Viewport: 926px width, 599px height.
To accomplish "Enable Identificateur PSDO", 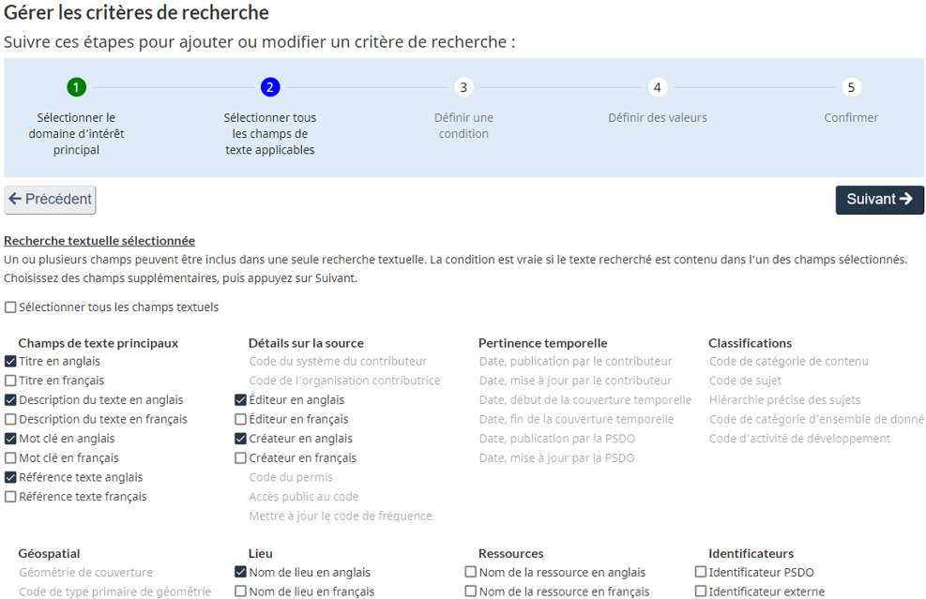I will (x=699, y=572).
